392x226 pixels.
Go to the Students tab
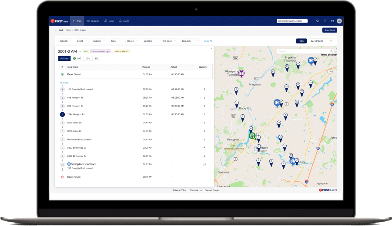[x=93, y=21]
